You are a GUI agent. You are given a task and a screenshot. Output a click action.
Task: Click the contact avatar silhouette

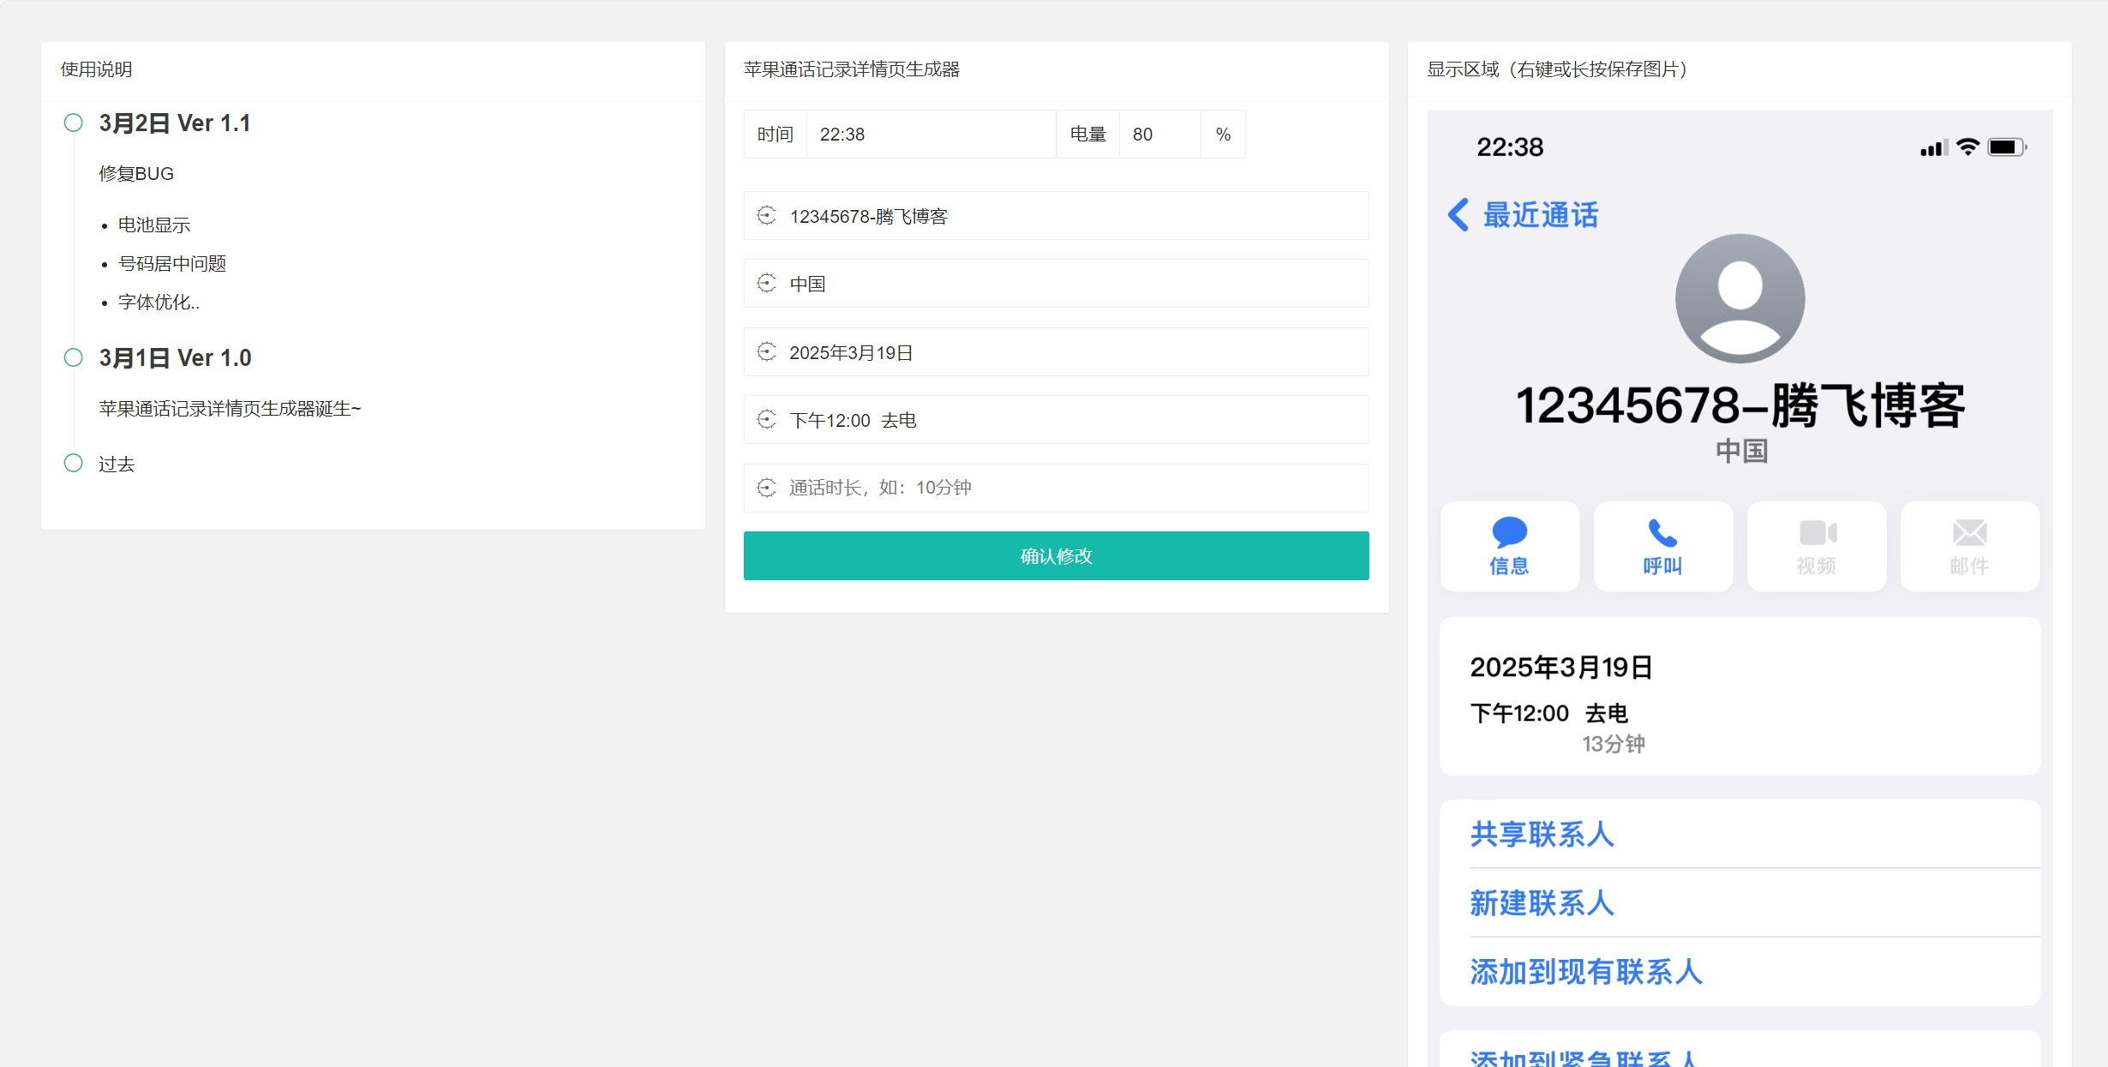(1740, 298)
